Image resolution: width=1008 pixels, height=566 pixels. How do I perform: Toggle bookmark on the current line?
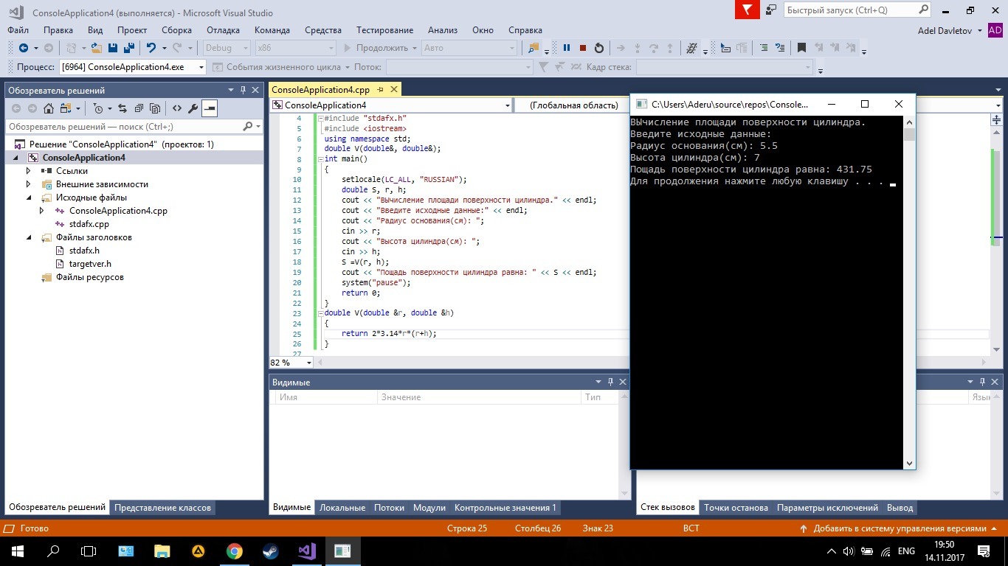[801, 48]
